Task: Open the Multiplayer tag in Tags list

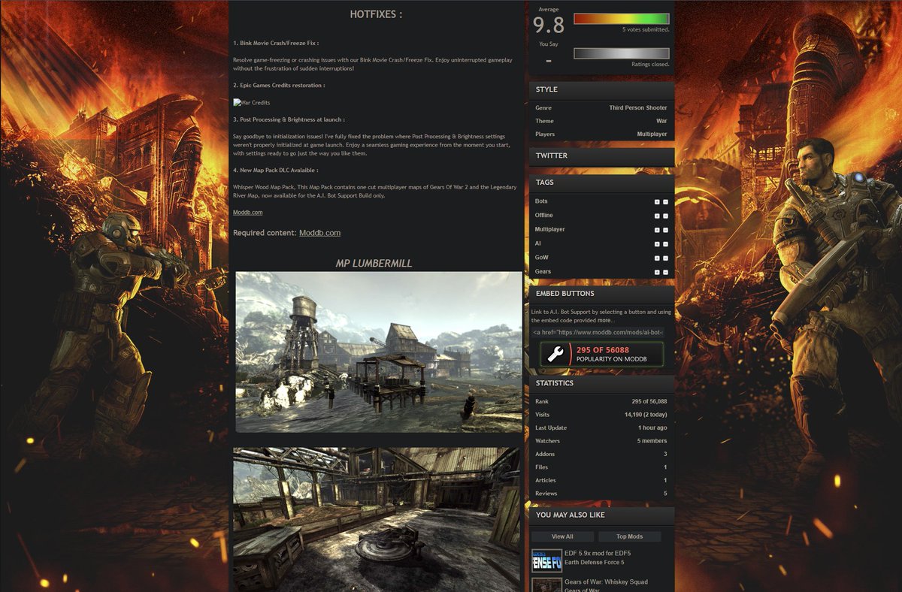Action: tap(550, 229)
